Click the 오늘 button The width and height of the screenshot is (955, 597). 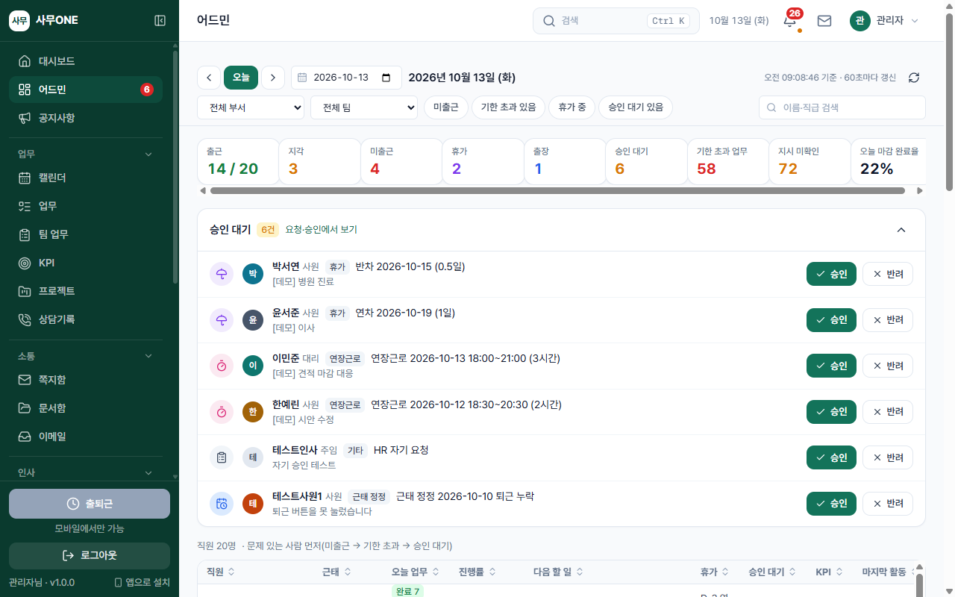pyautogui.click(x=241, y=78)
